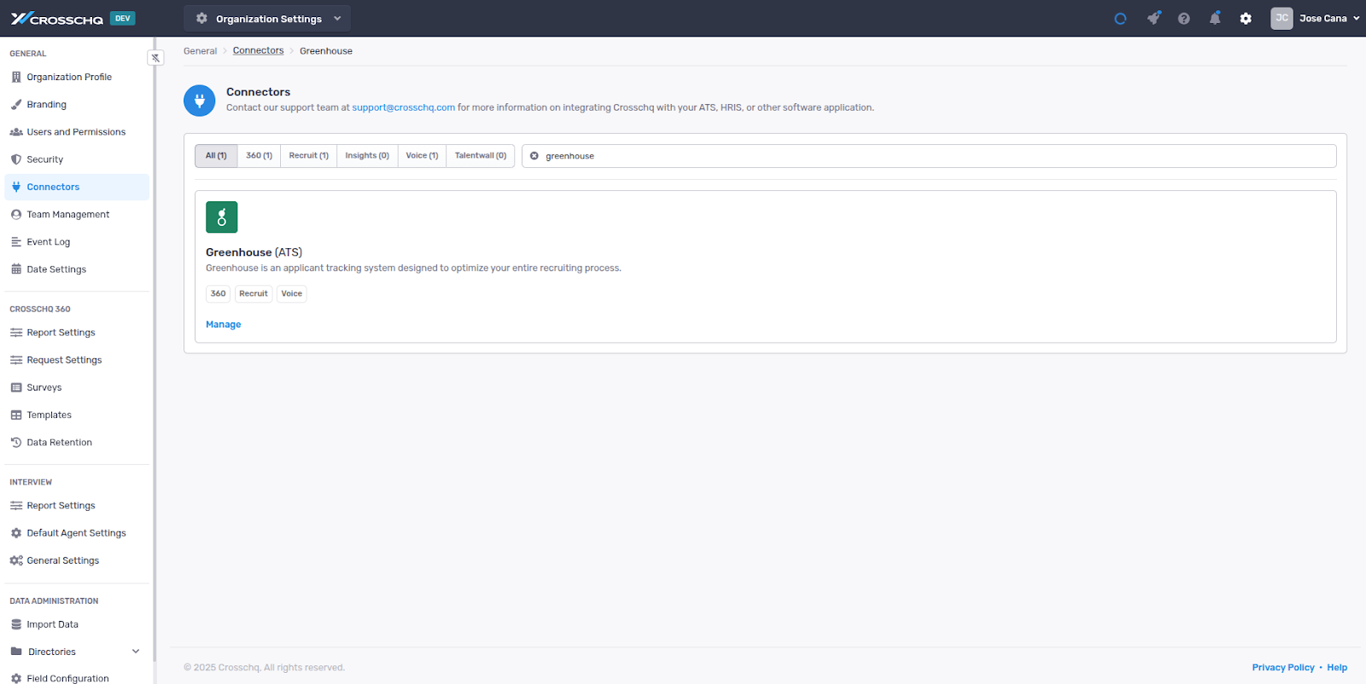Open the help question mark icon
The height and width of the screenshot is (684, 1366).
pyautogui.click(x=1183, y=18)
